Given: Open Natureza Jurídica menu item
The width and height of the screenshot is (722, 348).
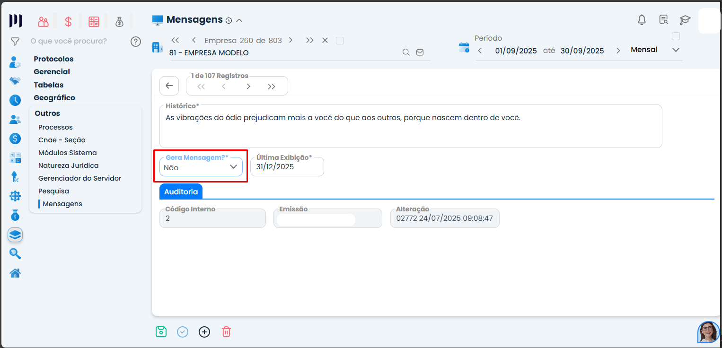Looking at the screenshot, I should tap(69, 165).
